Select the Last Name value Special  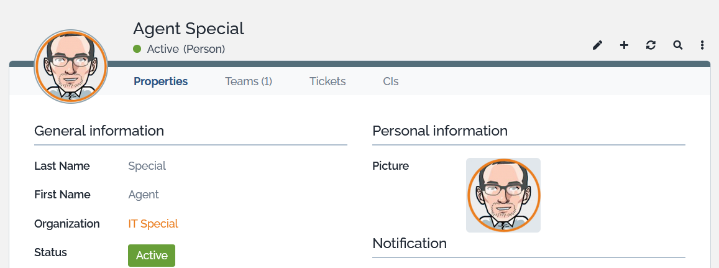tap(147, 166)
